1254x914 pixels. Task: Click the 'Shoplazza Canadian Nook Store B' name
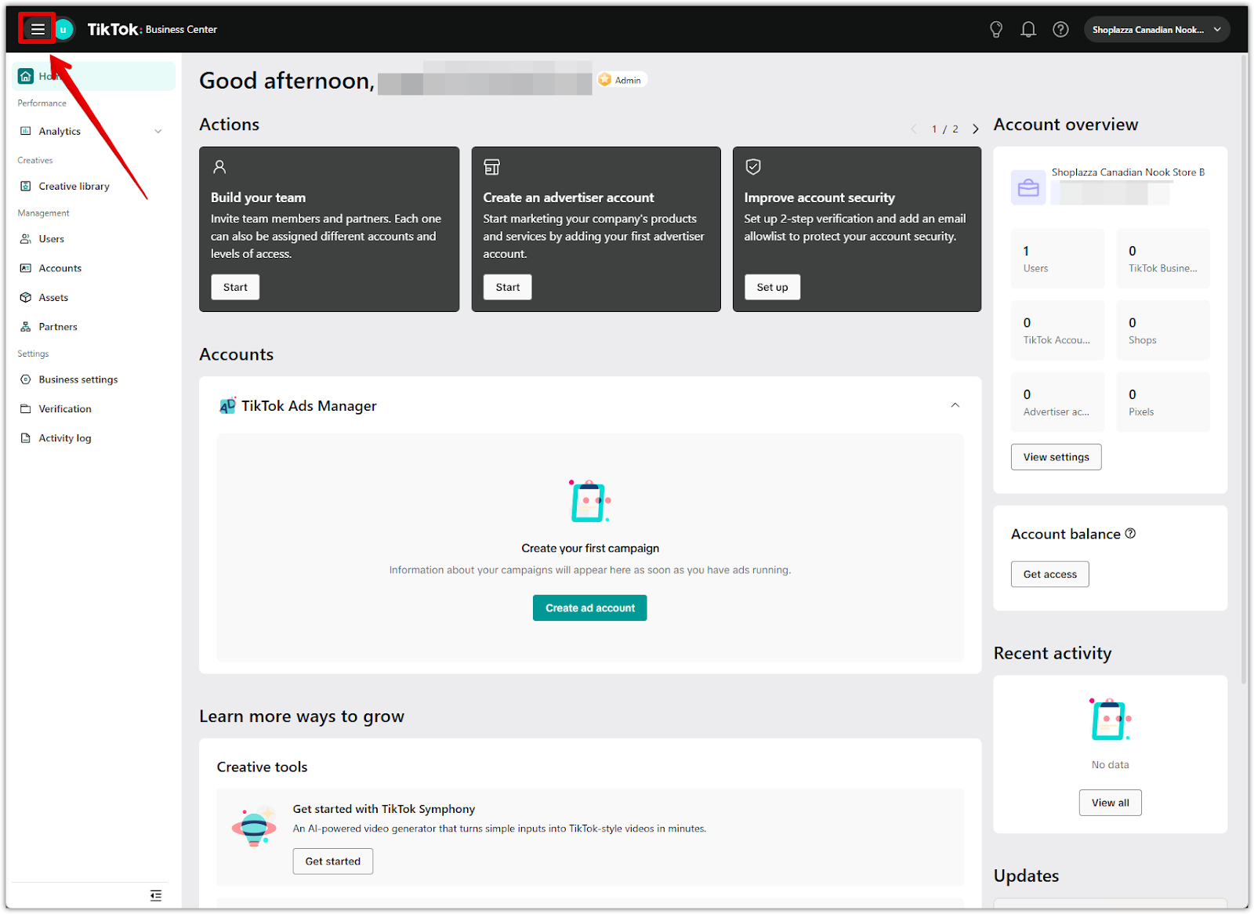coord(1128,172)
